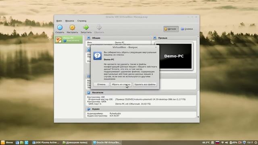Click the Аудио speaker section icon
This screenshot has width=258, height=145.
coord(89,109)
